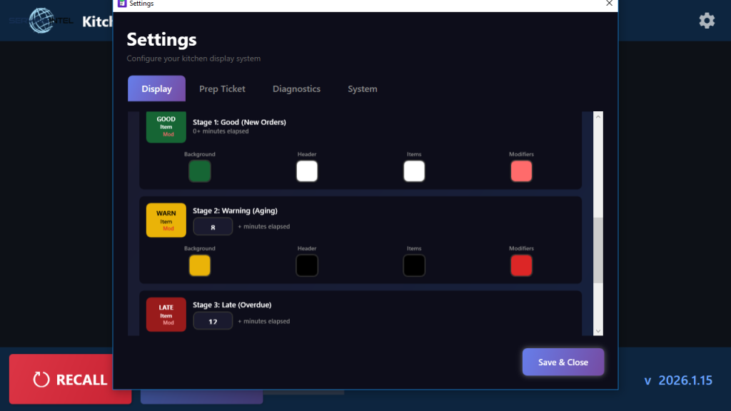Select the System tab
The image size is (731, 411).
point(362,89)
